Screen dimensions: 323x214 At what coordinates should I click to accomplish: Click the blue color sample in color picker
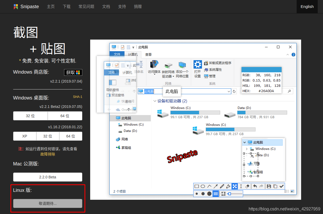[262, 70]
